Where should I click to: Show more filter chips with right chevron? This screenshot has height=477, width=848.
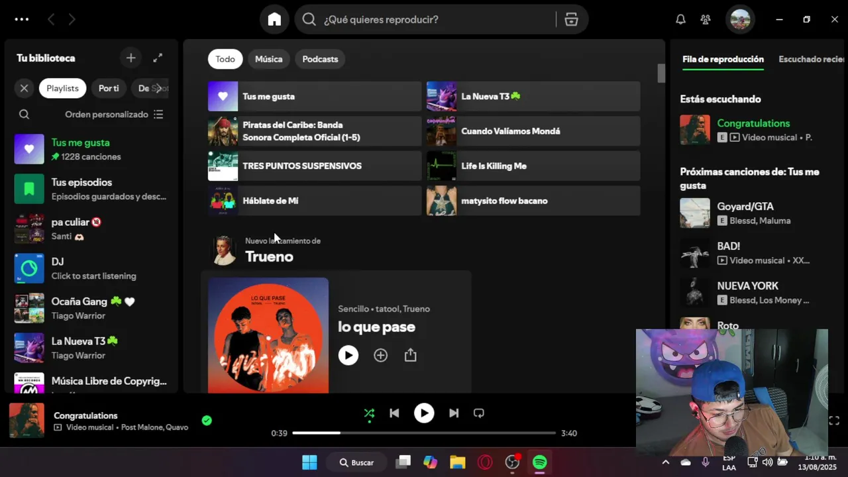158,88
